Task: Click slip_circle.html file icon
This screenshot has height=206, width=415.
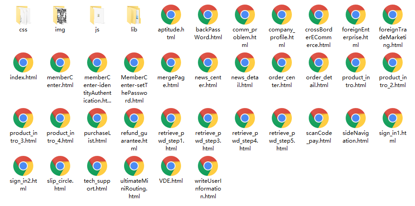Action: tap(60, 166)
